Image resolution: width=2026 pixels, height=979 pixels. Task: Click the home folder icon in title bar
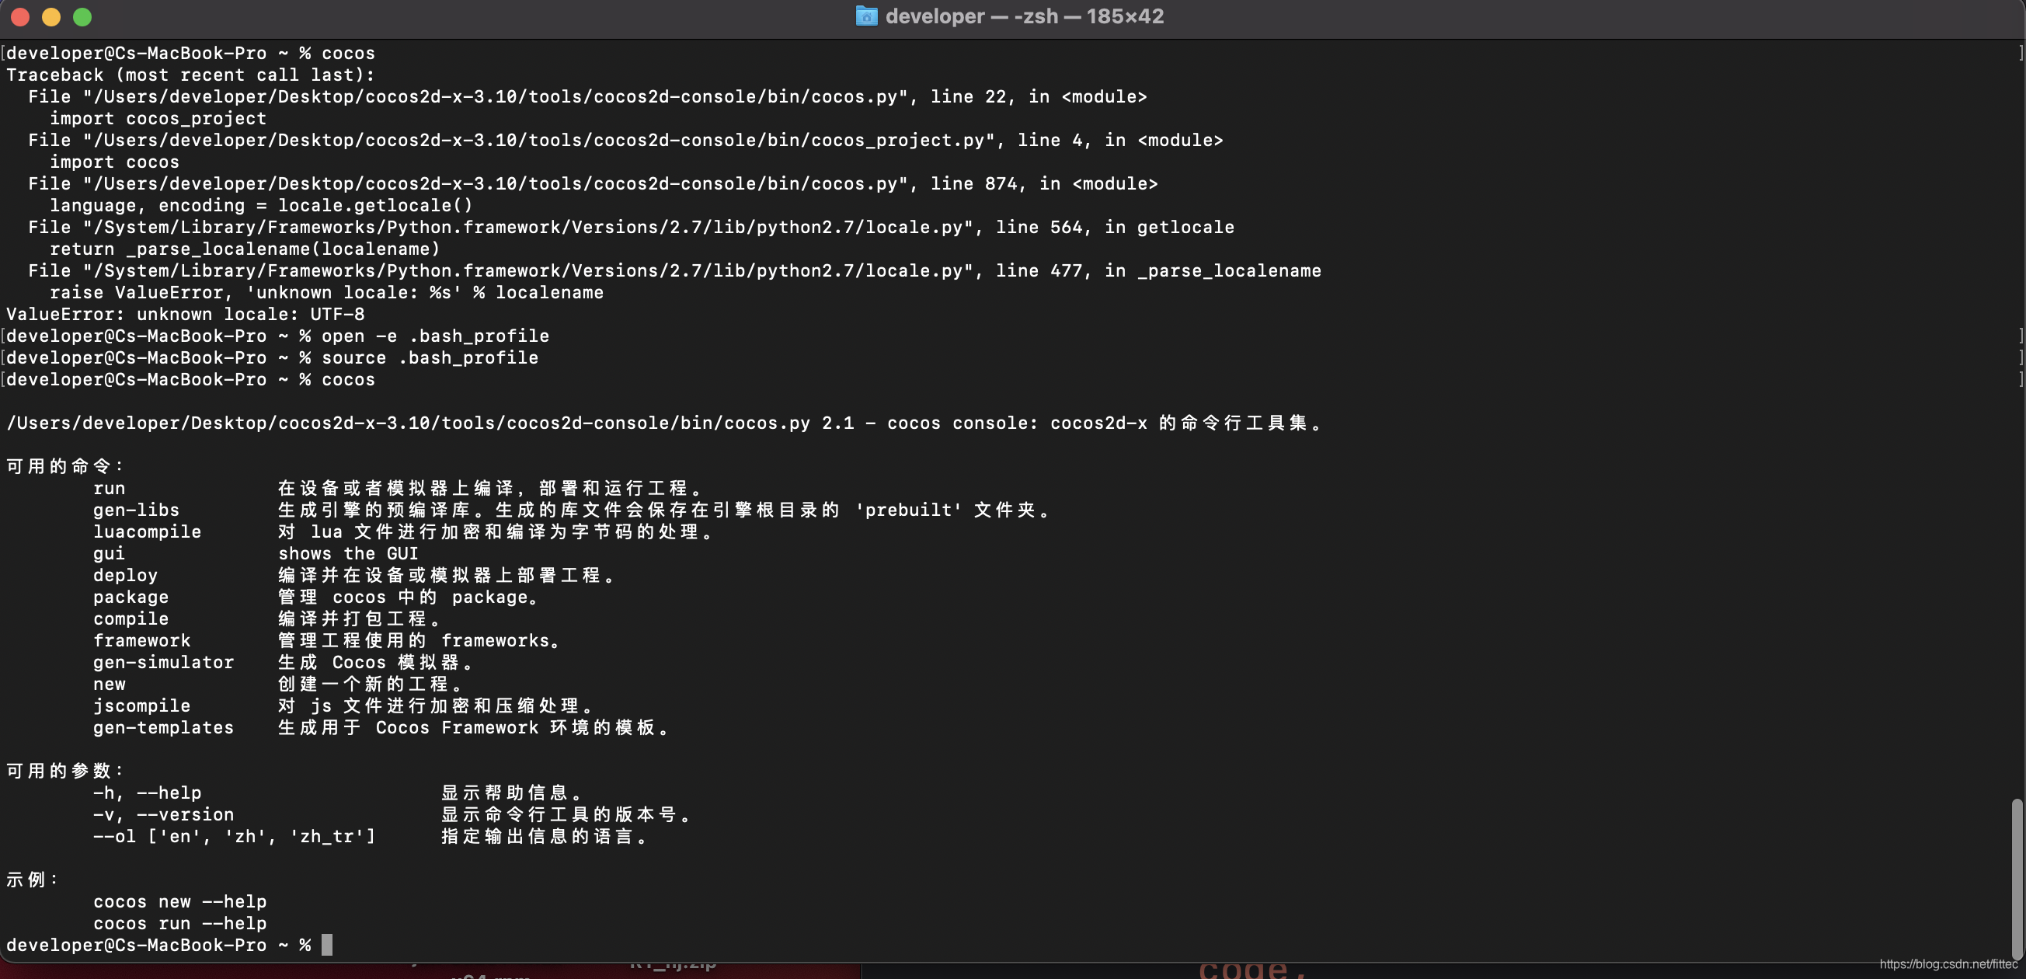866,16
